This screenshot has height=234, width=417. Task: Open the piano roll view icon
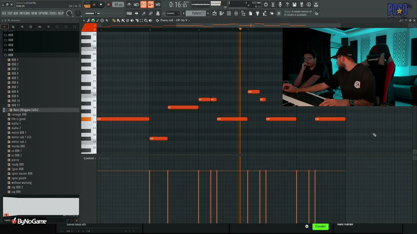[222, 13]
